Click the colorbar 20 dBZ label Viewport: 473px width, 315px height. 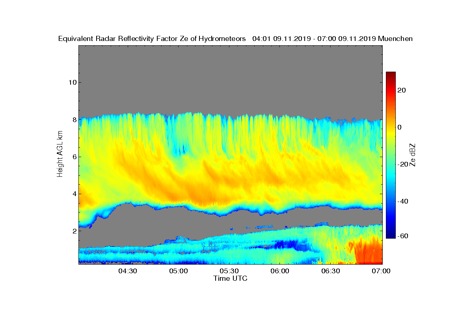click(x=402, y=90)
